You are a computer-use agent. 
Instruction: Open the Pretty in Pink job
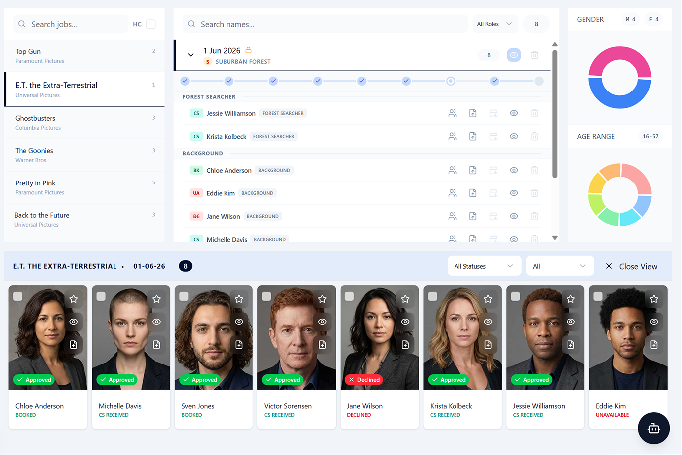coord(85,187)
